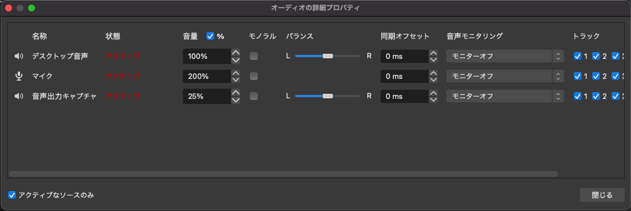
Task: Uncheck track 2 for マイク
Action: [597, 76]
